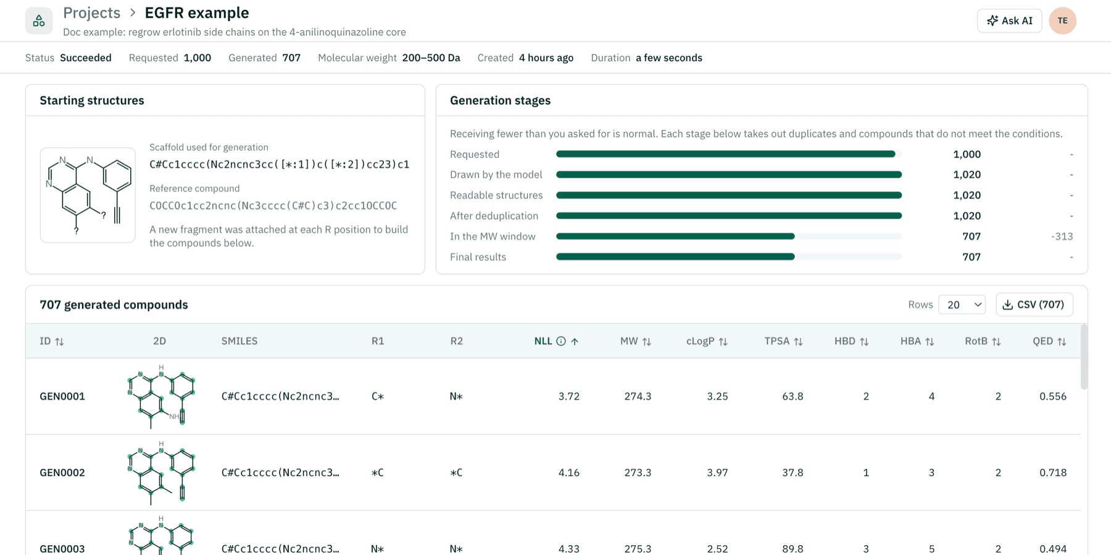The height and width of the screenshot is (555, 1111).
Task: Open the app home logo icon
Action: pos(39,21)
